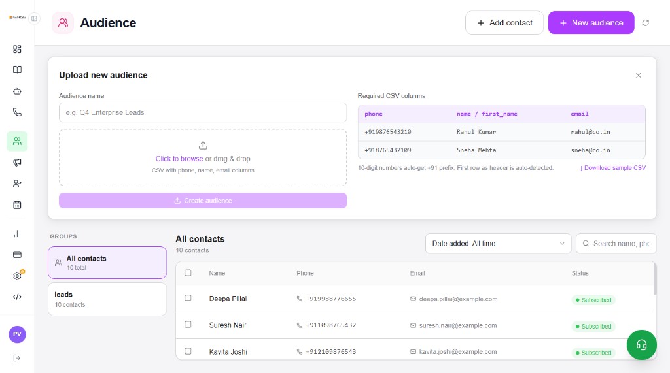The image size is (670, 373).
Task: Check the Kavita Joshi row checkbox
Action: 188,351
